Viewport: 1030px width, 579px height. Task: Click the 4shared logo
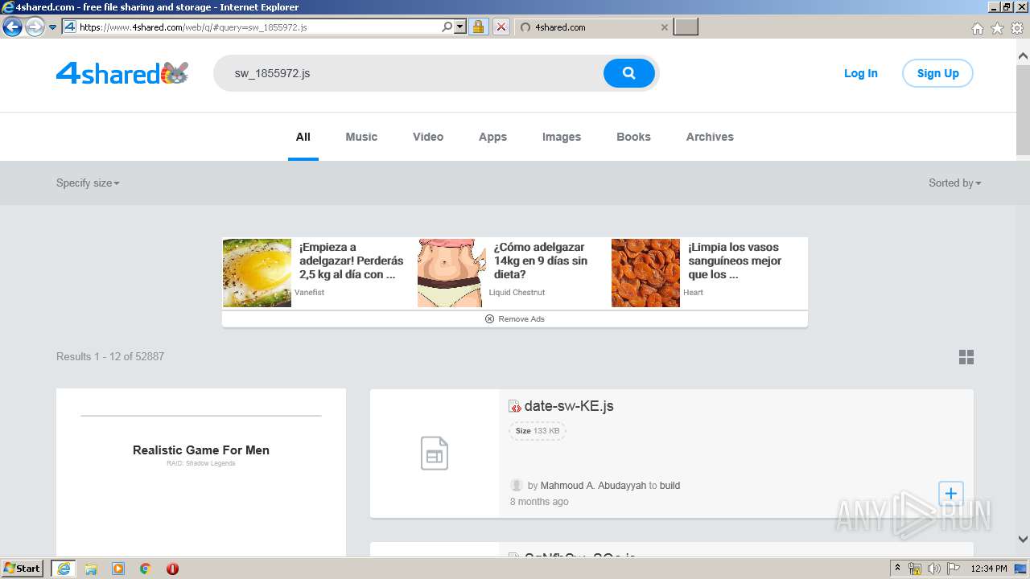(122, 74)
